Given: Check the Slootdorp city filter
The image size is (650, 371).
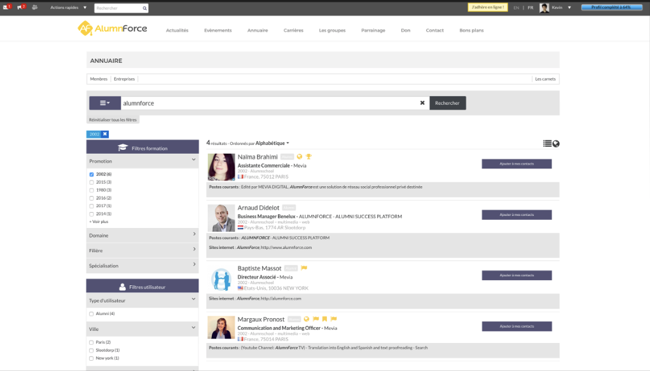Looking at the screenshot, I should 91,350.
